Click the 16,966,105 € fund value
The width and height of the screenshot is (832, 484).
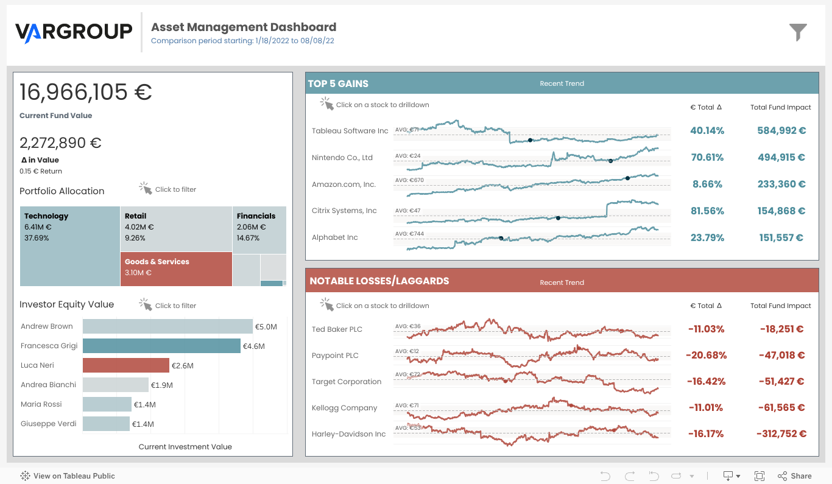pyautogui.click(x=86, y=92)
